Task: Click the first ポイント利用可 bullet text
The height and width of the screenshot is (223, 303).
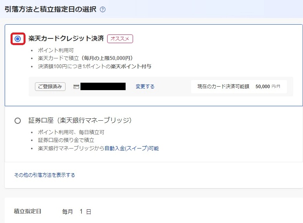Action: [x=56, y=50]
